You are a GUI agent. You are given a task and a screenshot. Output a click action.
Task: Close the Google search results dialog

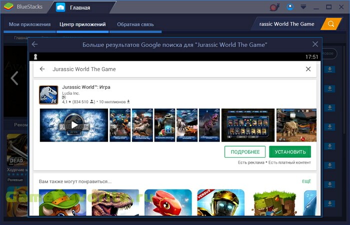(315, 44)
